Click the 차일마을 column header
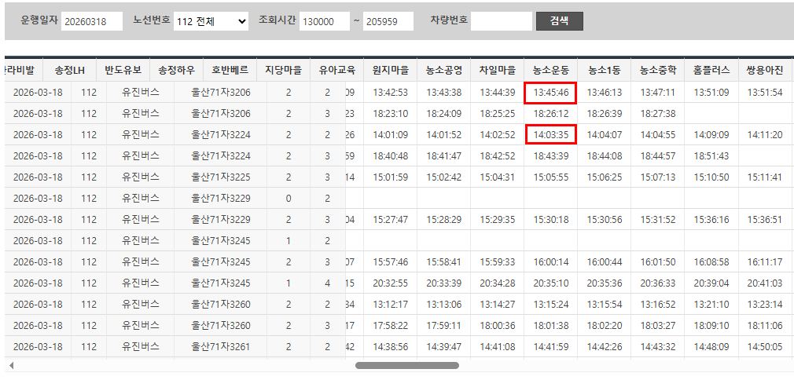 point(497,70)
